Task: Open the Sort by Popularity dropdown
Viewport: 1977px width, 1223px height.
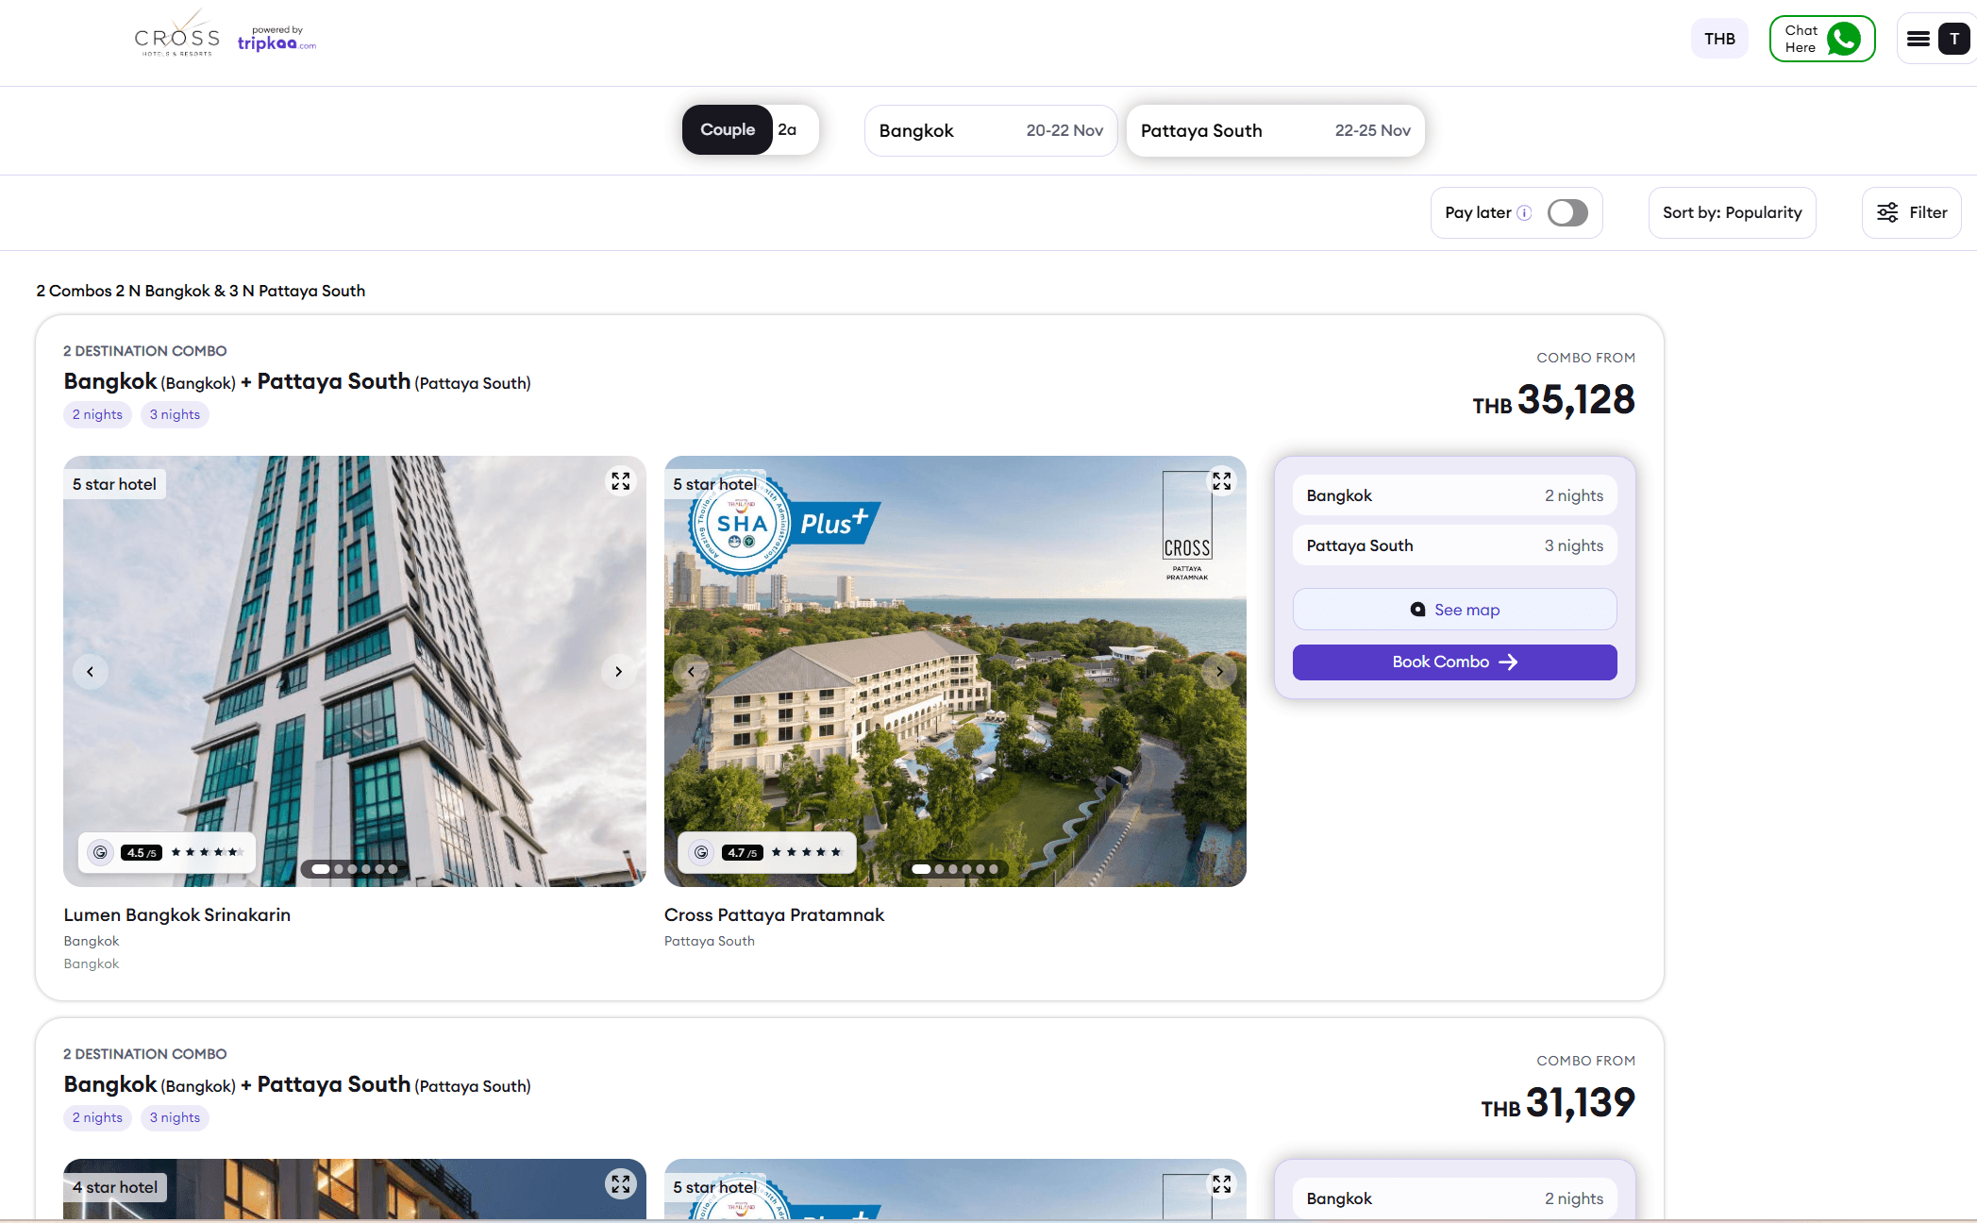Action: pyautogui.click(x=1732, y=212)
